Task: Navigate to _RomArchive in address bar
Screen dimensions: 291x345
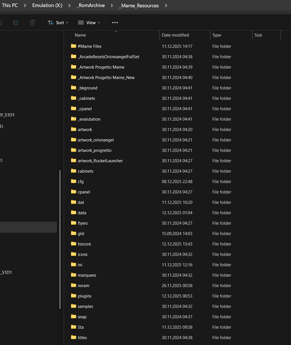Action: click(x=90, y=5)
